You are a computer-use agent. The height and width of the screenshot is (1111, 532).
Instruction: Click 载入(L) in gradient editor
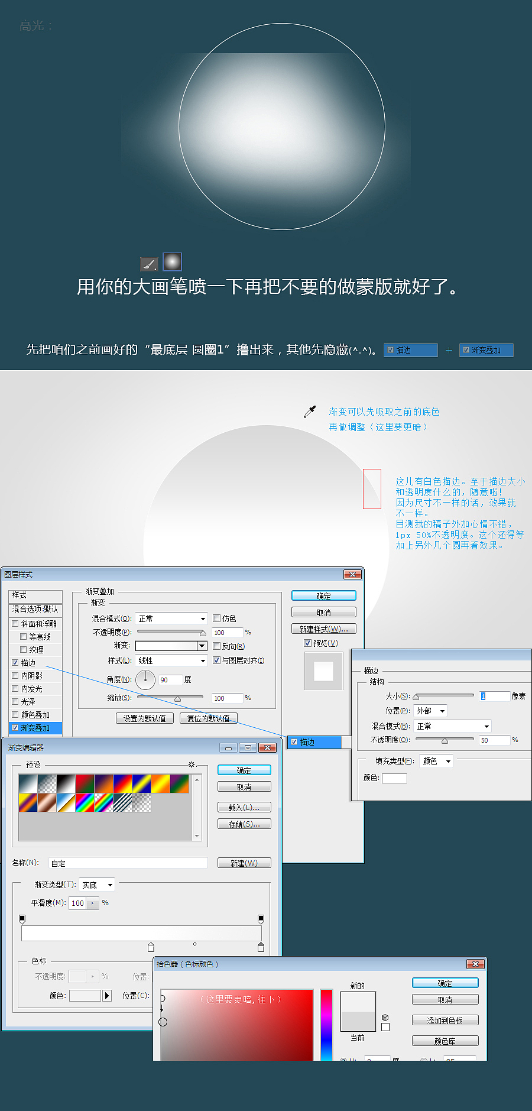click(244, 808)
